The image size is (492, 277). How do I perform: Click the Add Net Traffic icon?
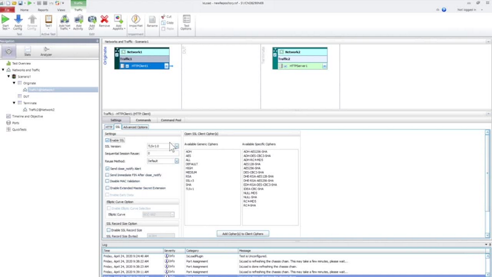(65, 19)
